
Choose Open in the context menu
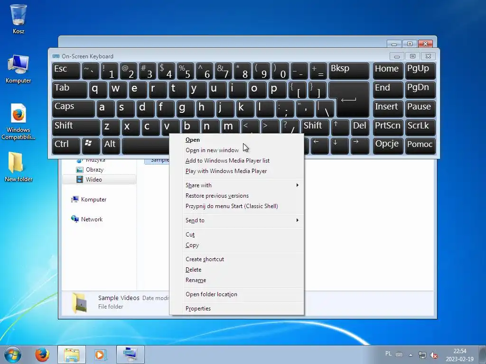click(x=243, y=140)
